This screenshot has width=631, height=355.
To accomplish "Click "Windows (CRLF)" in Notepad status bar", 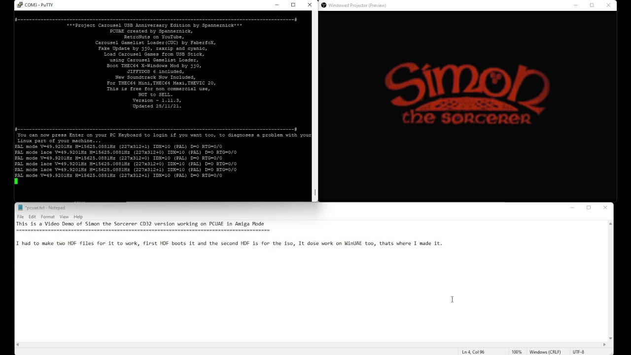I will tap(545, 352).
